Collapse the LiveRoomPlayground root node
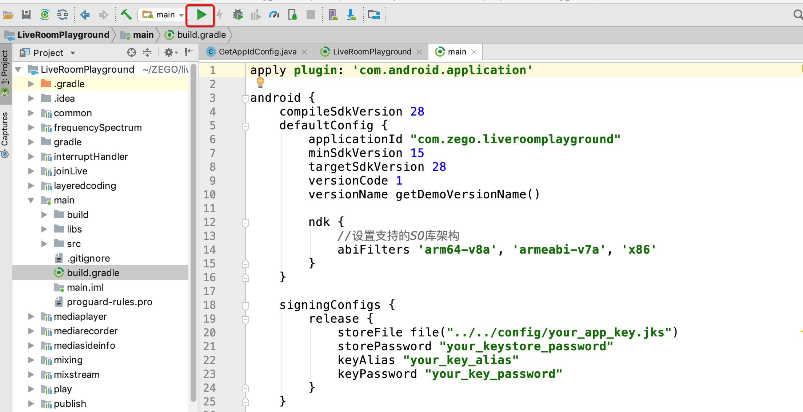The height and width of the screenshot is (412, 803). (x=18, y=69)
